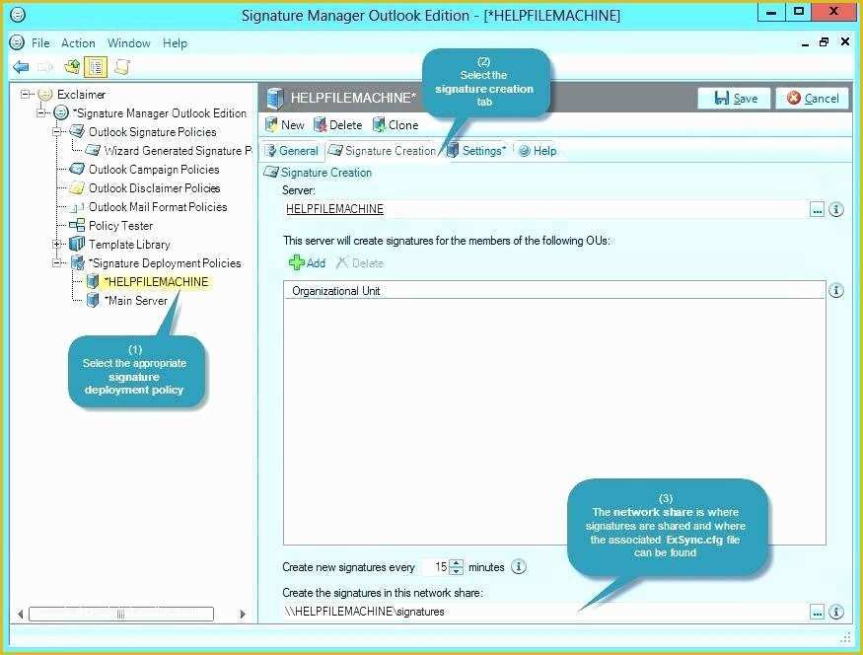Open the Window menu
The width and height of the screenshot is (863, 655).
[x=129, y=43]
